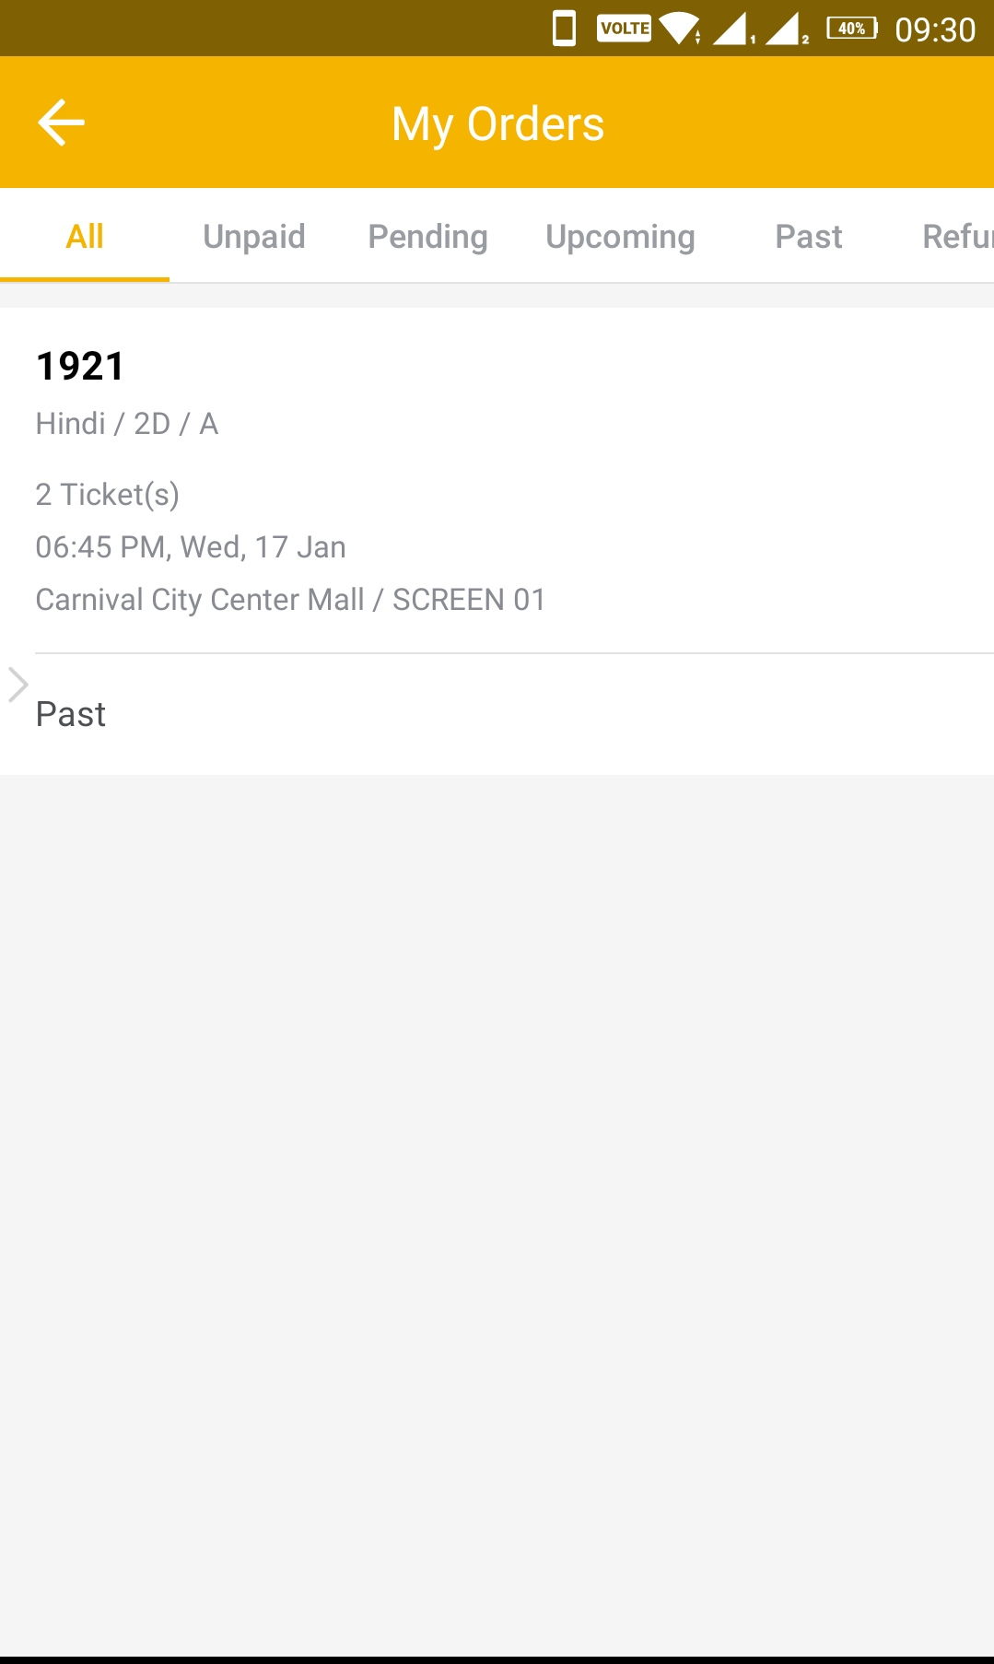This screenshot has width=994, height=1664.
Task: Open the 1921 movie order
Action: coord(497,481)
